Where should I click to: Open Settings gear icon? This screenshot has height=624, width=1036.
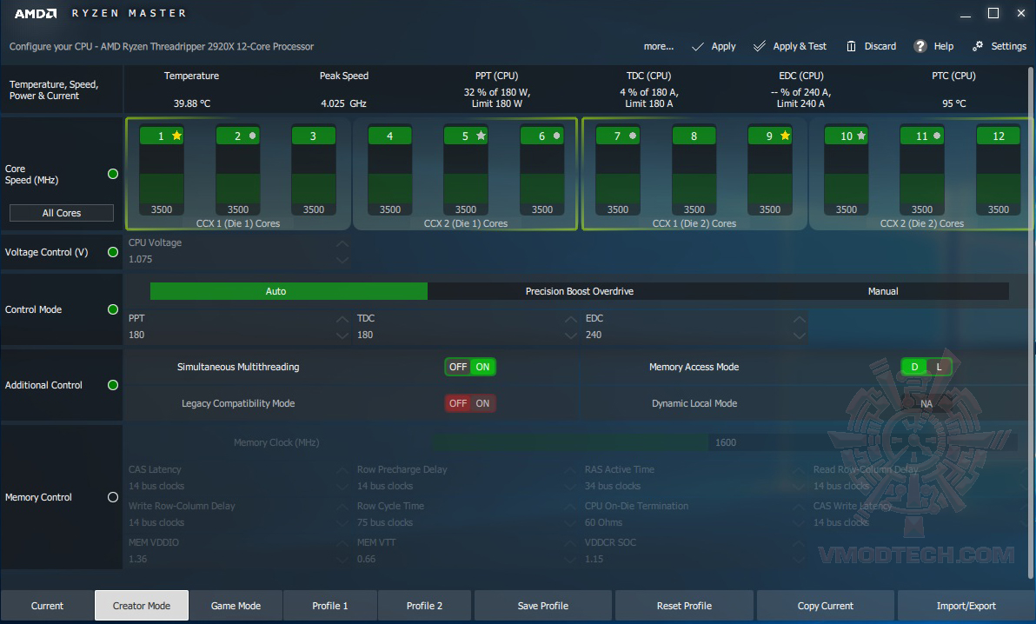click(x=978, y=45)
